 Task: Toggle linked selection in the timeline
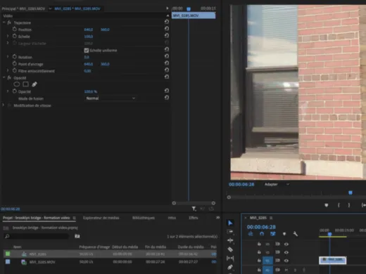click(273, 234)
